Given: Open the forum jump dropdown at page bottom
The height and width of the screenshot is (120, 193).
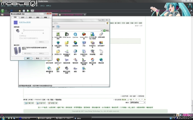Looking at the screenshot, I should (138, 103).
